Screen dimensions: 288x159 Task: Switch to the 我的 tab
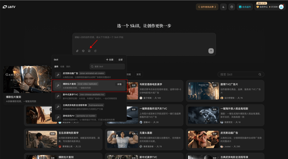(x=68, y=67)
